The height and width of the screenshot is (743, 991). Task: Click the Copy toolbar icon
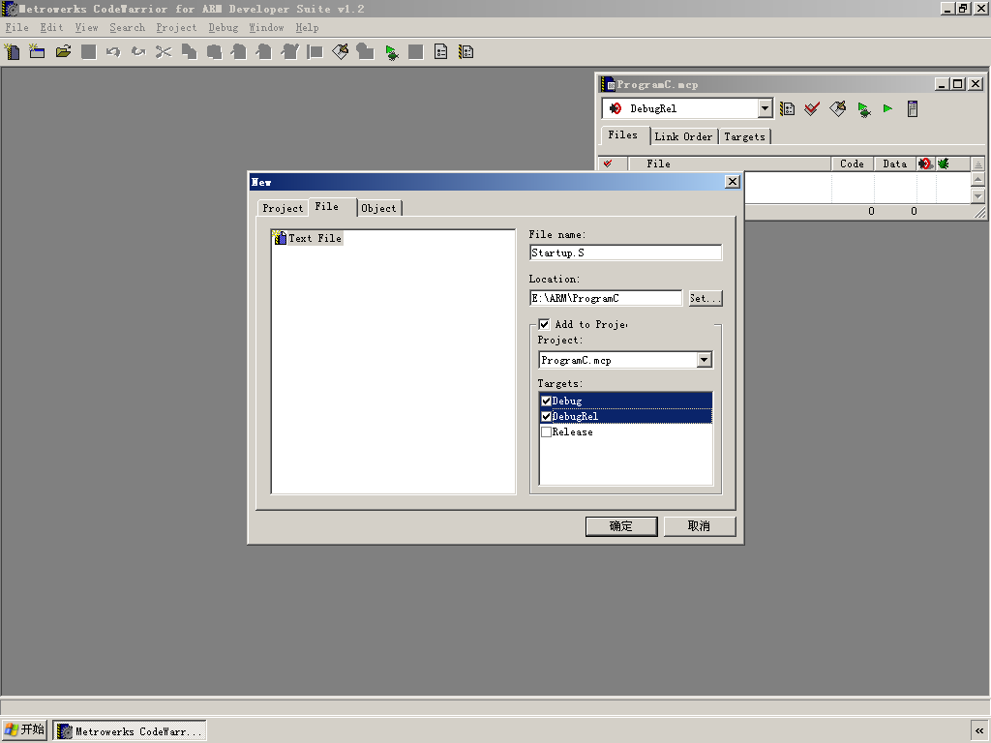click(x=189, y=52)
